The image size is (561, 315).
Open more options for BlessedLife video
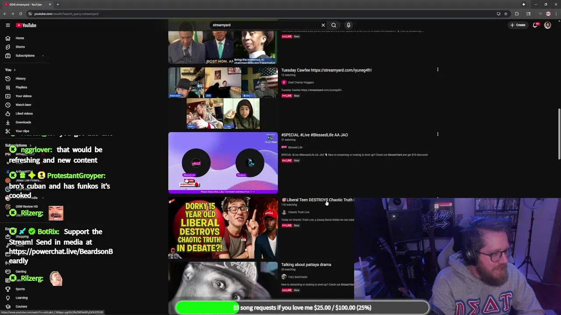(437, 134)
